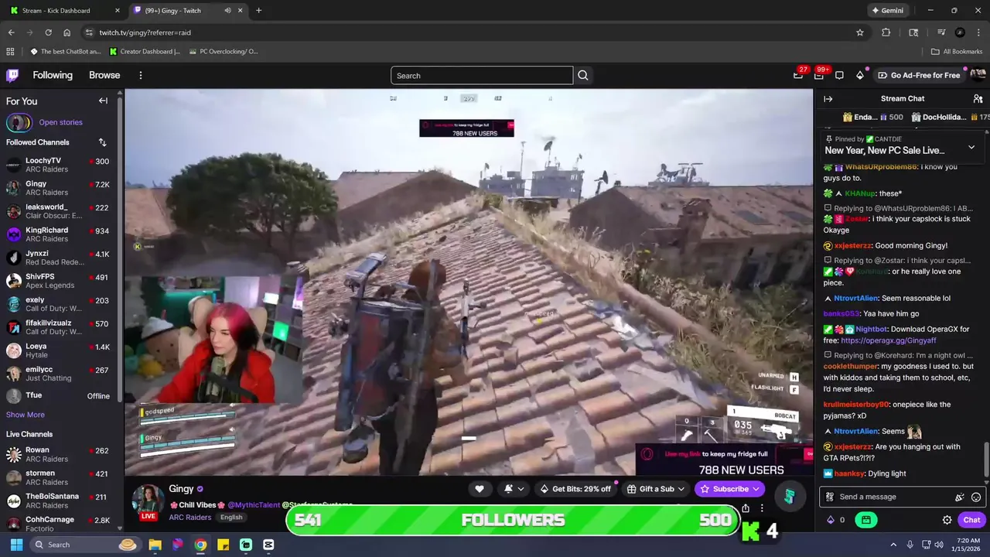Click the Gingy streamer avatar

(x=148, y=501)
